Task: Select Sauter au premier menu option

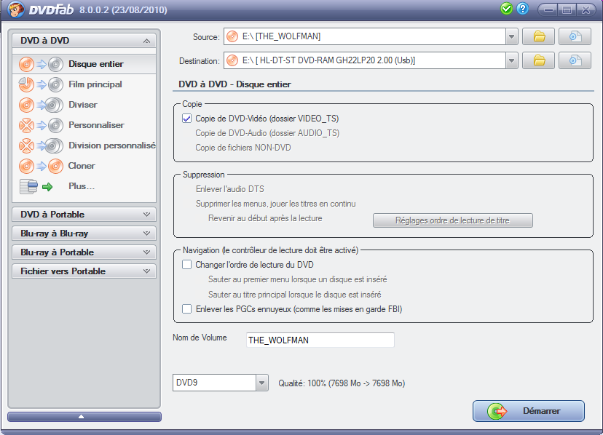Action: [x=298, y=279]
